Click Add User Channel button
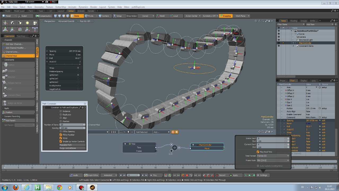Image resolution: width=339 pixels, height=191 pixels. click(x=18, y=44)
